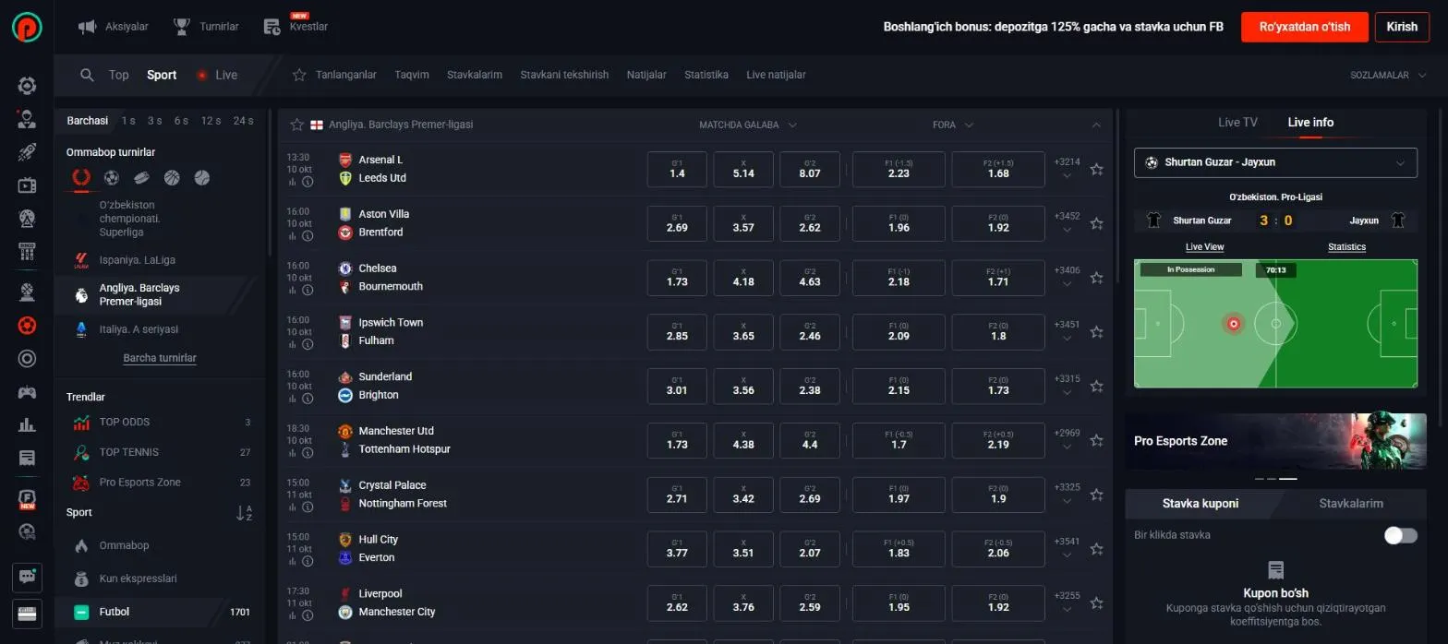Favorite the Liverpool vs Manchester City match

click(1096, 603)
